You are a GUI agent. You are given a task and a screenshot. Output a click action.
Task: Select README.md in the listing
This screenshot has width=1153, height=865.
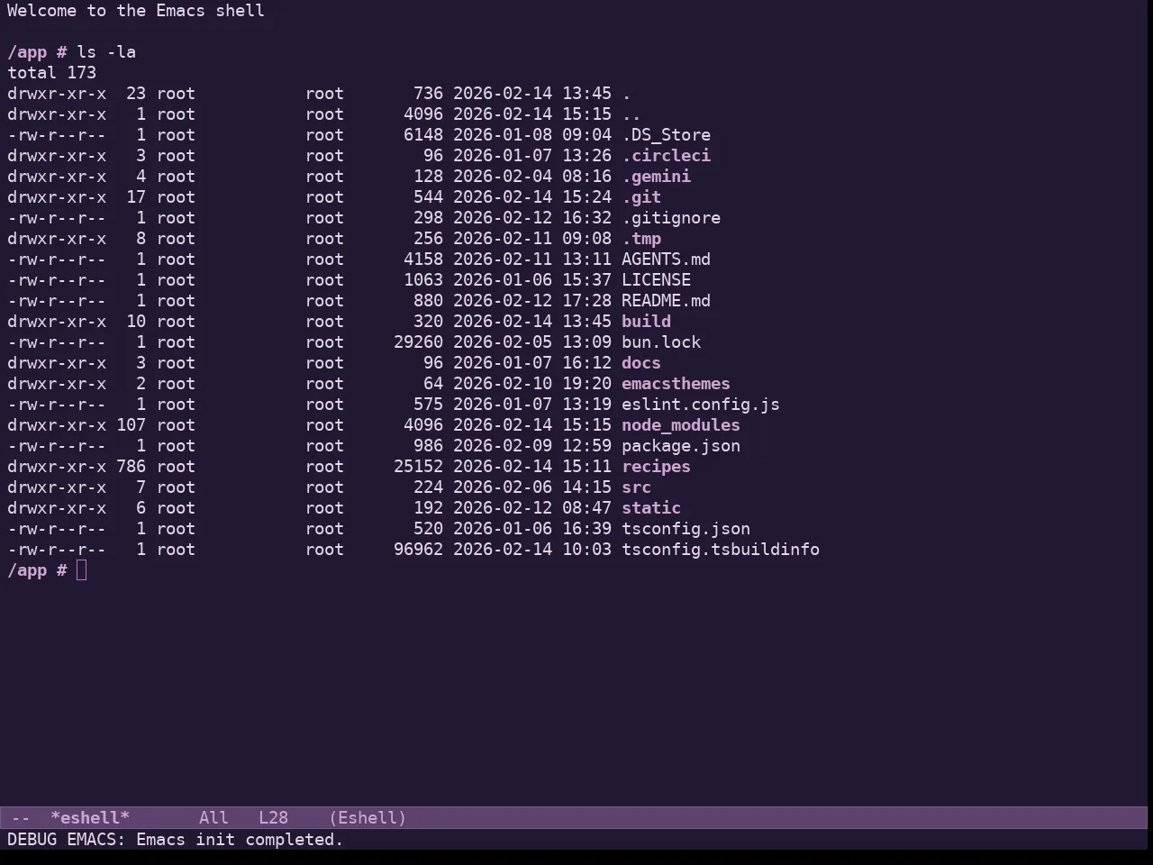click(666, 301)
